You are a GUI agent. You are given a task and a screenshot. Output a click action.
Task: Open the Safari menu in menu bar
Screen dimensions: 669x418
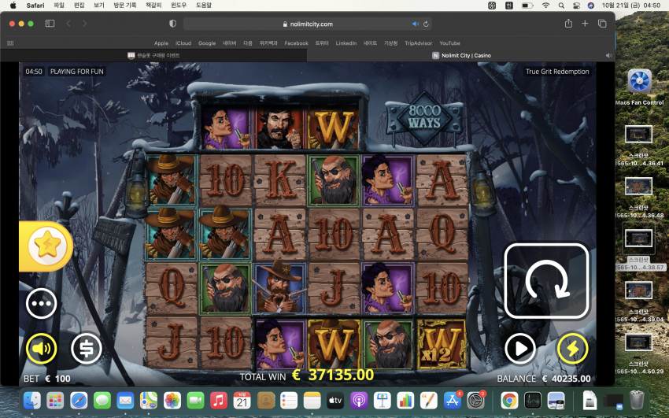coord(35,6)
